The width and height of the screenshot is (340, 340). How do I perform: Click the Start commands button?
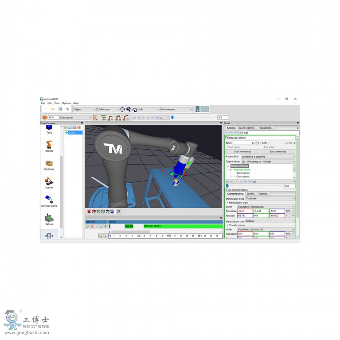tap(243, 151)
